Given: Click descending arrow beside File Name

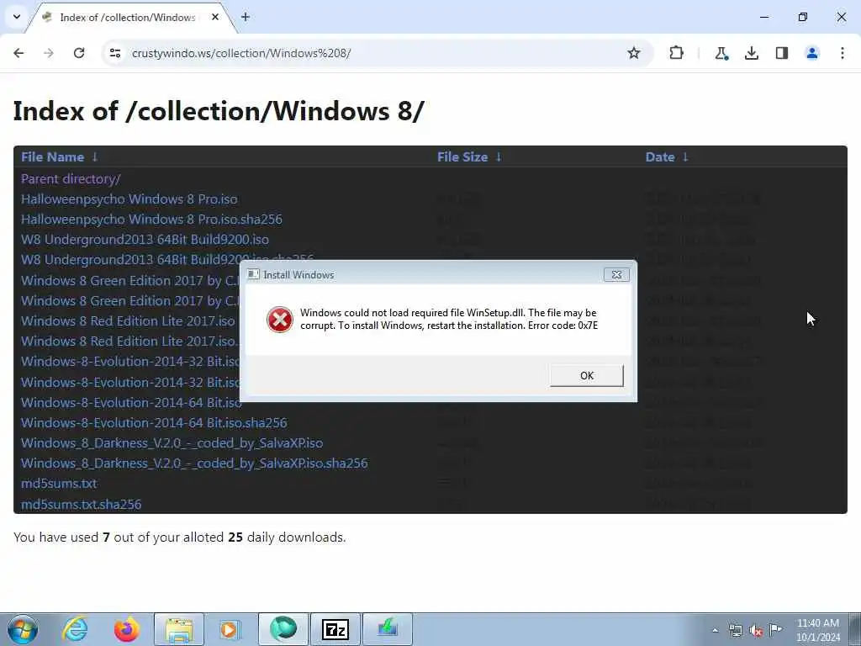Looking at the screenshot, I should 95,157.
